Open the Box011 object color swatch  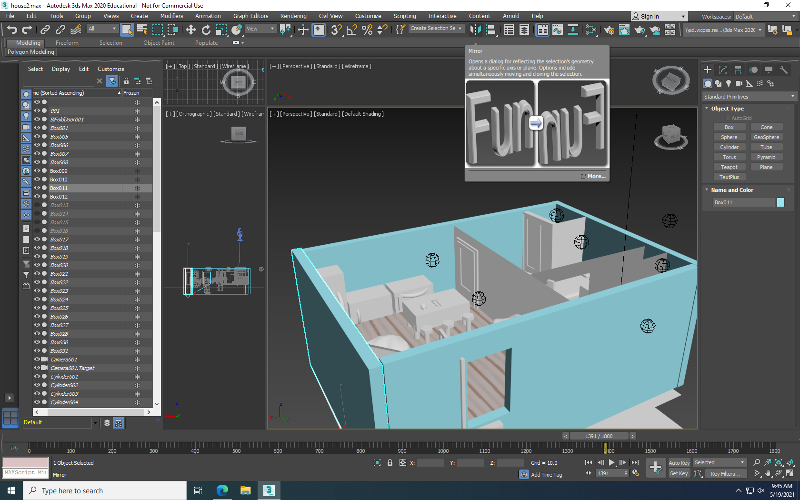point(780,202)
